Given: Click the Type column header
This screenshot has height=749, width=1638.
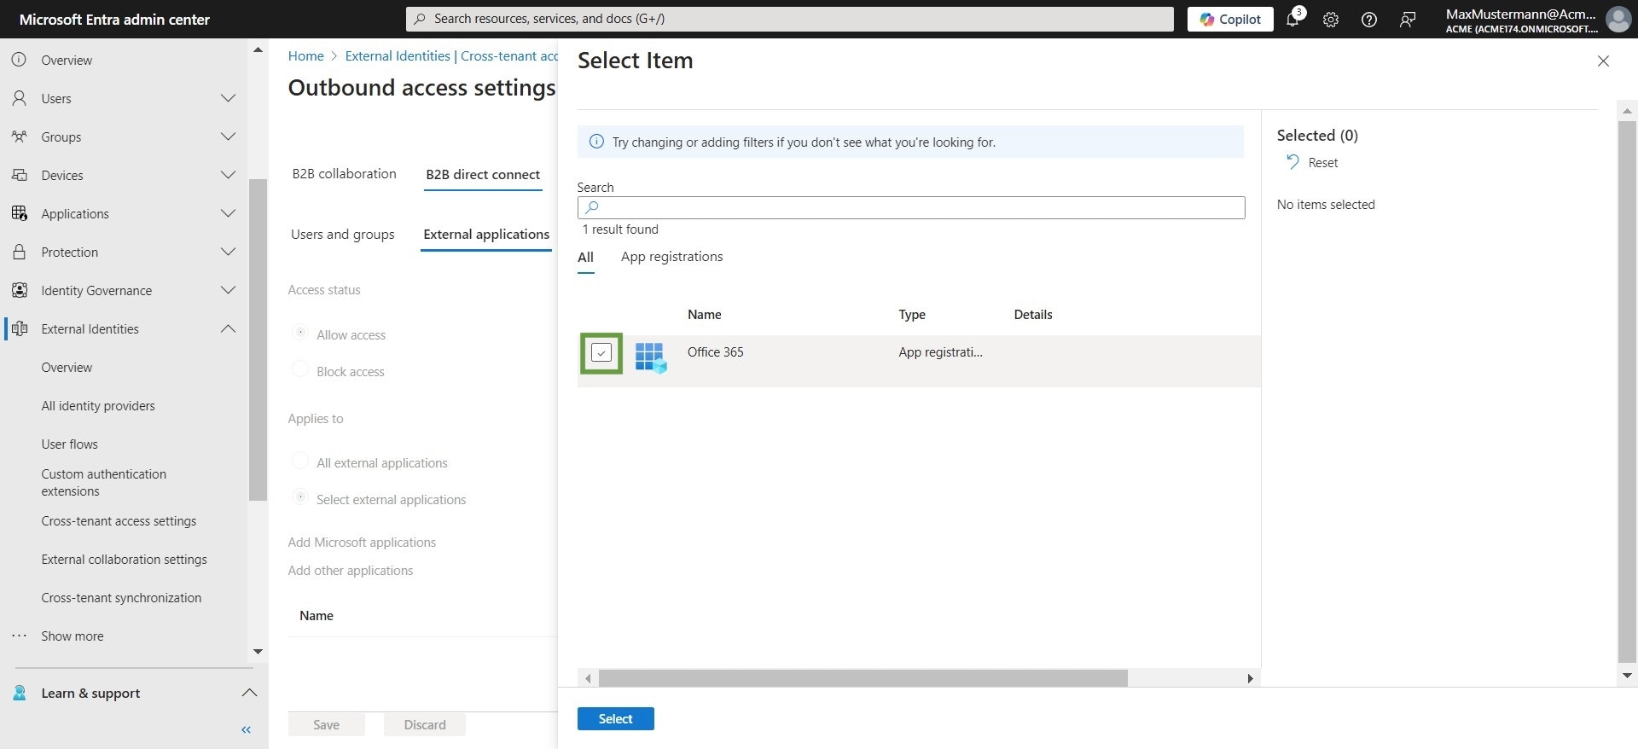Looking at the screenshot, I should coord(911,315).
